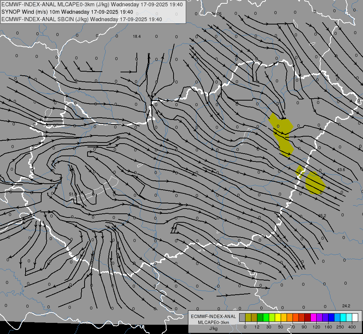
Task: Click the legend label 90
Action: pos(304,327)
